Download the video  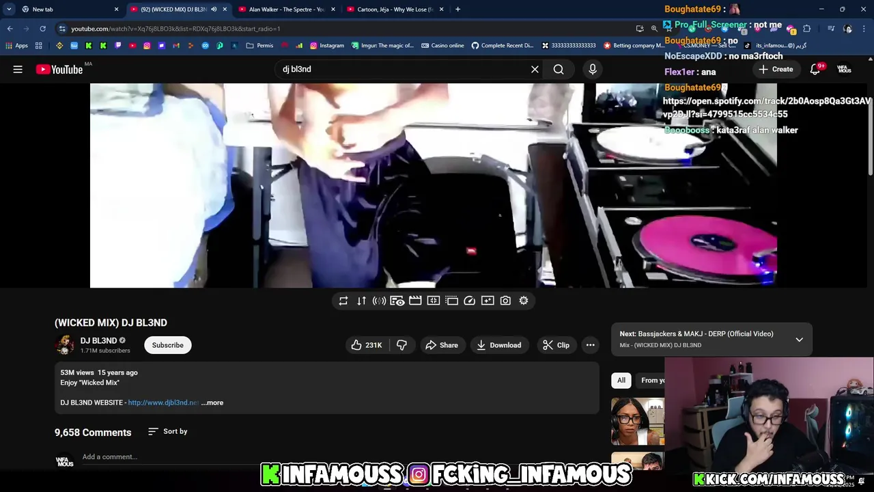[x=499, y=345]
